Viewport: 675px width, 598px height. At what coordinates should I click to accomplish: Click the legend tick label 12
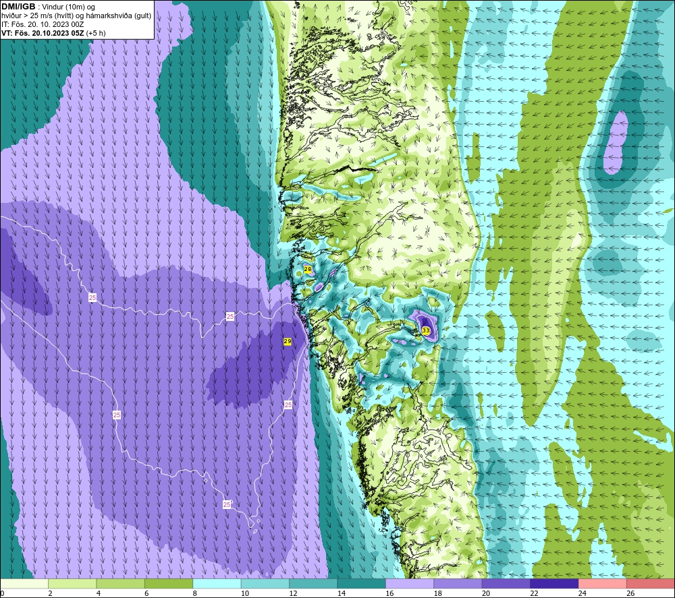click(x=293, y=594)
